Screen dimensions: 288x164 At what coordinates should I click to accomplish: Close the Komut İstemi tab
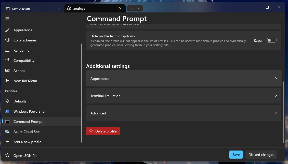[59, 9]
